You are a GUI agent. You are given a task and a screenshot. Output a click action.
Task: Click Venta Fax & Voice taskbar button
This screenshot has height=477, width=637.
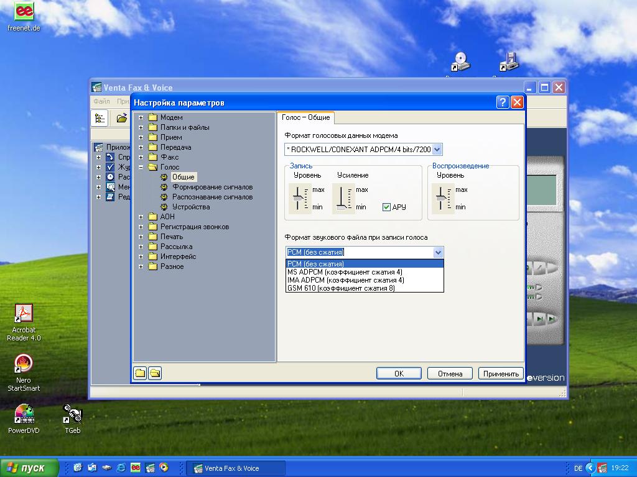[236, 468]
